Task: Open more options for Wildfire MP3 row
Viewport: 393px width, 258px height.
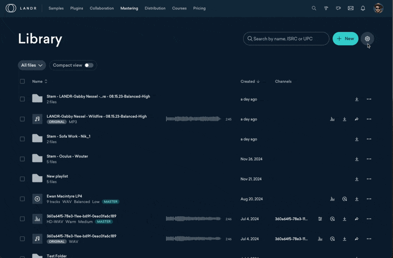Action: 369,119
